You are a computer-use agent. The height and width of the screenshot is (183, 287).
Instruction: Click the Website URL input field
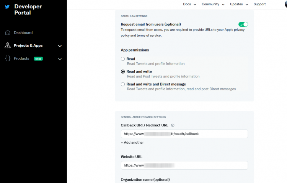pos(184,165)
